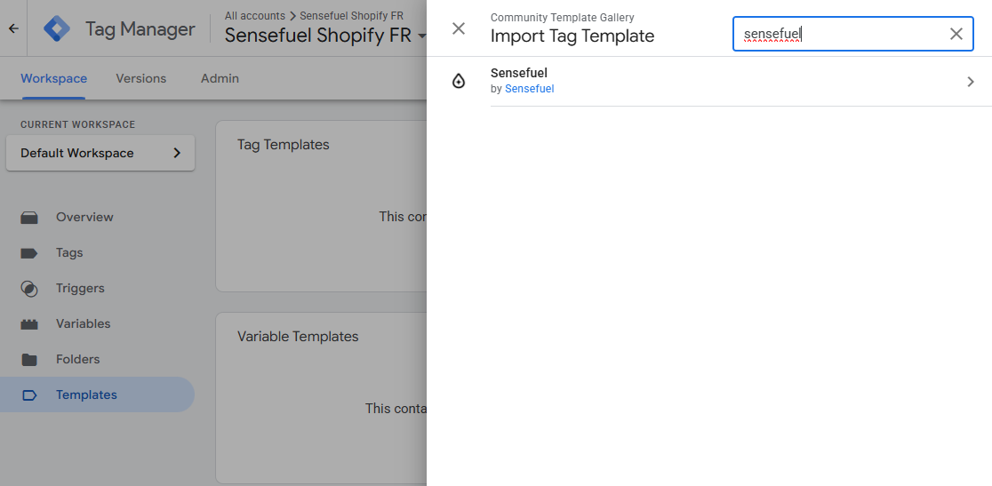This screenshot has width=992, height=486.
Task: Close the Import Tag Template panel
Action: pos(459,28)
